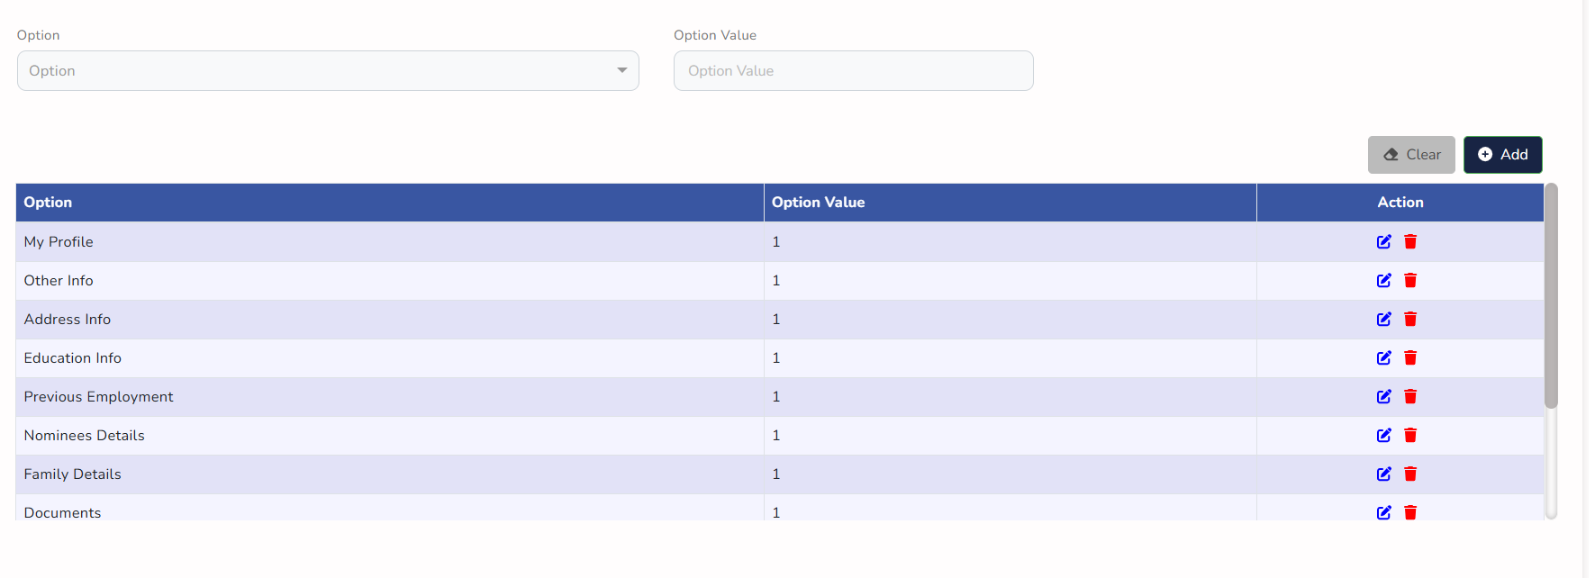The height and width of the screenshot is (578, 1595).
Task: Delete the Previous Employment entry
Action: [1410, 396]
